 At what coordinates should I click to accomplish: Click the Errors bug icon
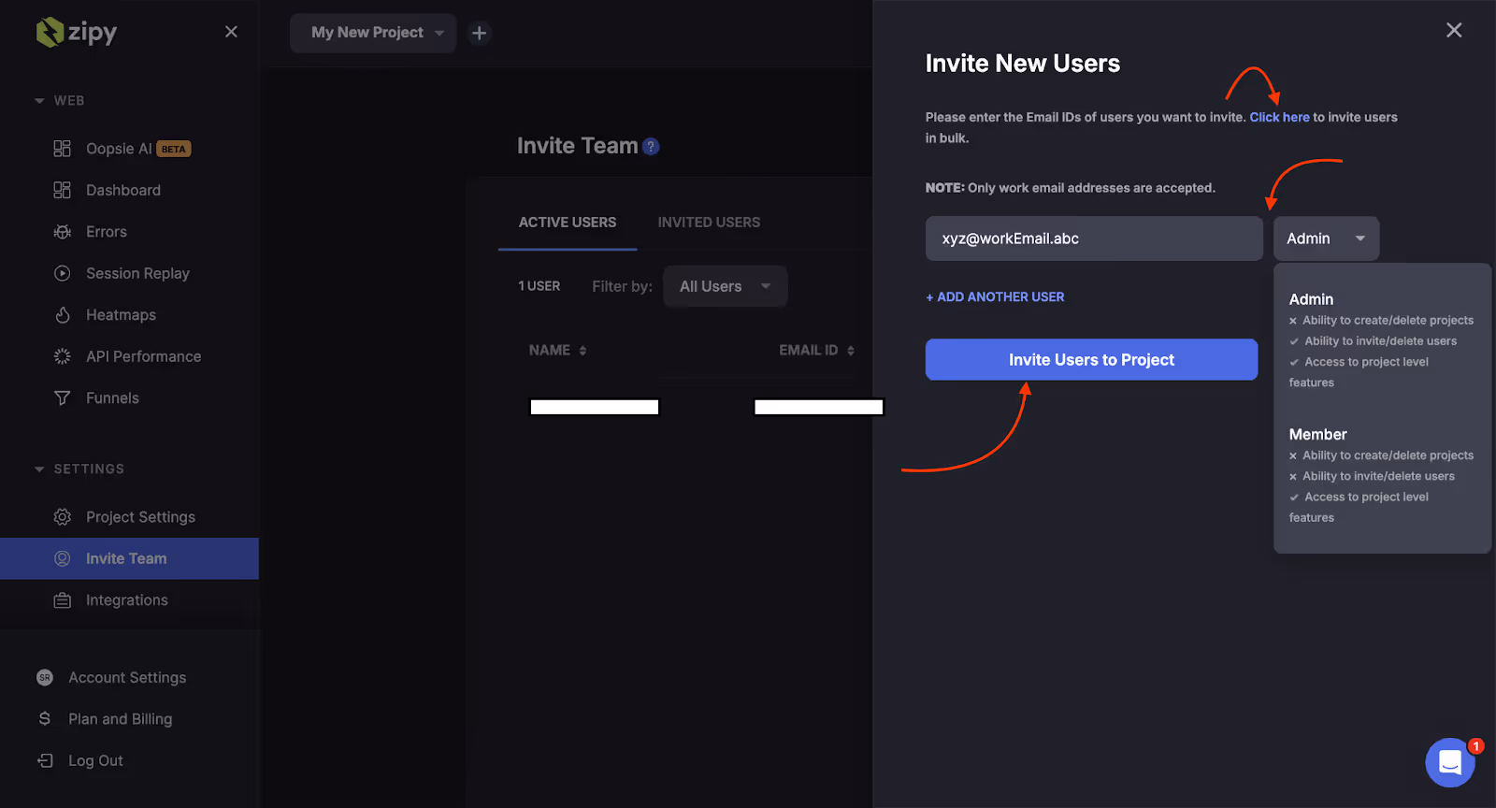pos(62,232)
